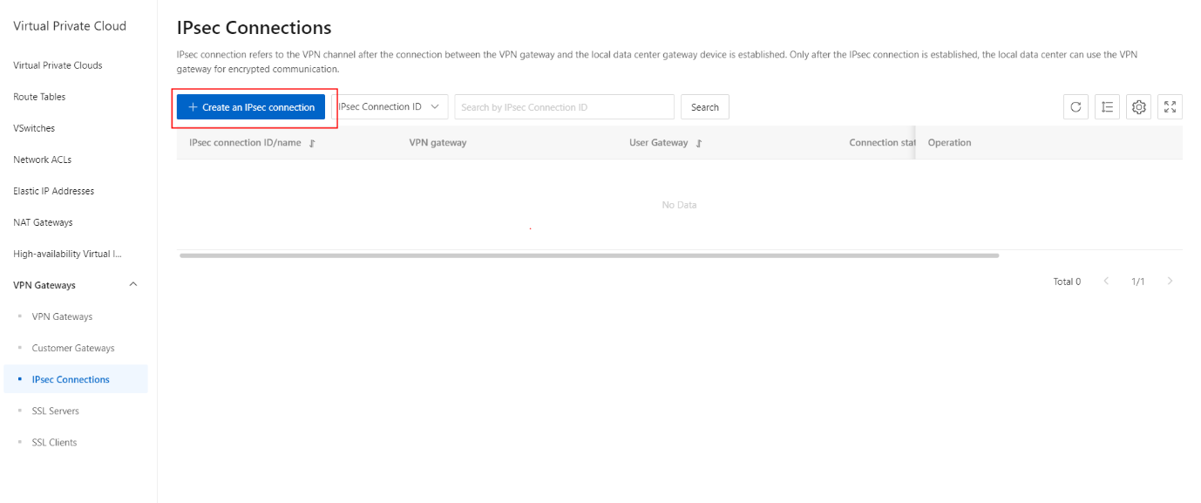1201x503 pixels.
Task: Go to VSwitches page
Action: [x=34, y=128]
